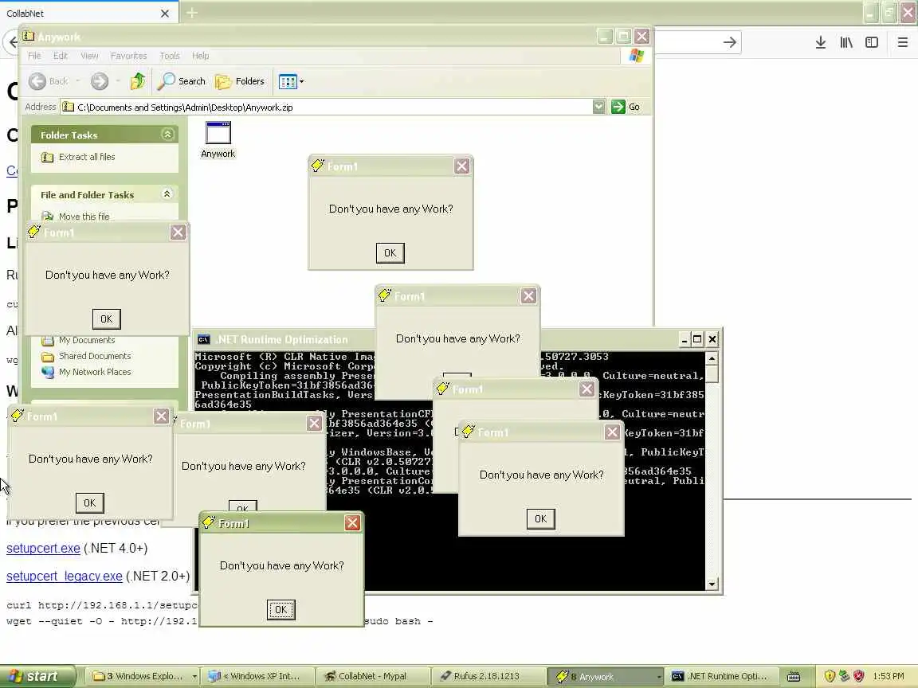
Task: Switch to Rufus 2.18.1213 taskbar item
Action: [x=488, y=676]
